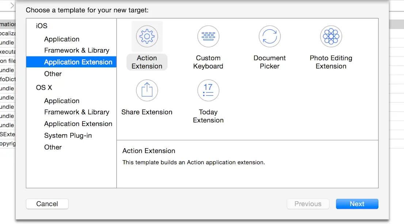
Task: Select Application under iOS
Action: (62, 39)
